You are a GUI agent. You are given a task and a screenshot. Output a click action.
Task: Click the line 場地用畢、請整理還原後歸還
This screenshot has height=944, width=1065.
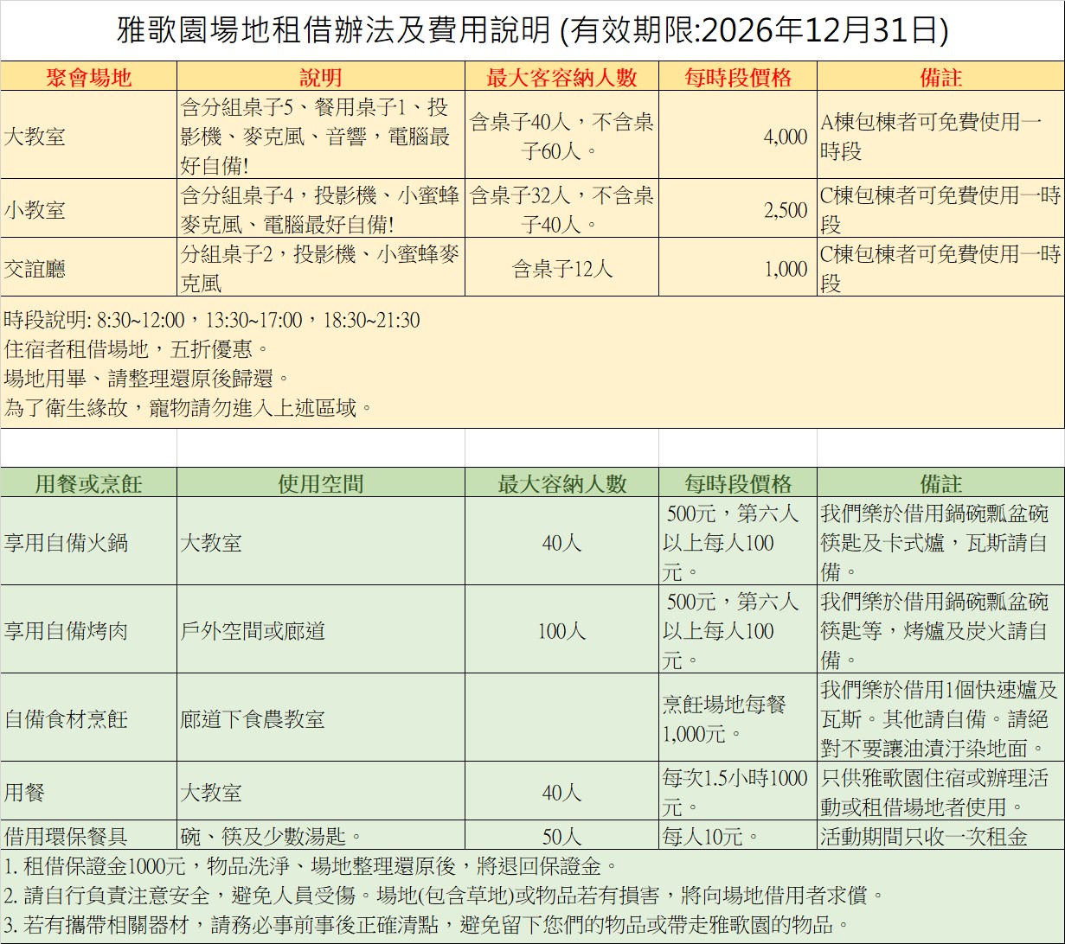click(x=147, y=378)
